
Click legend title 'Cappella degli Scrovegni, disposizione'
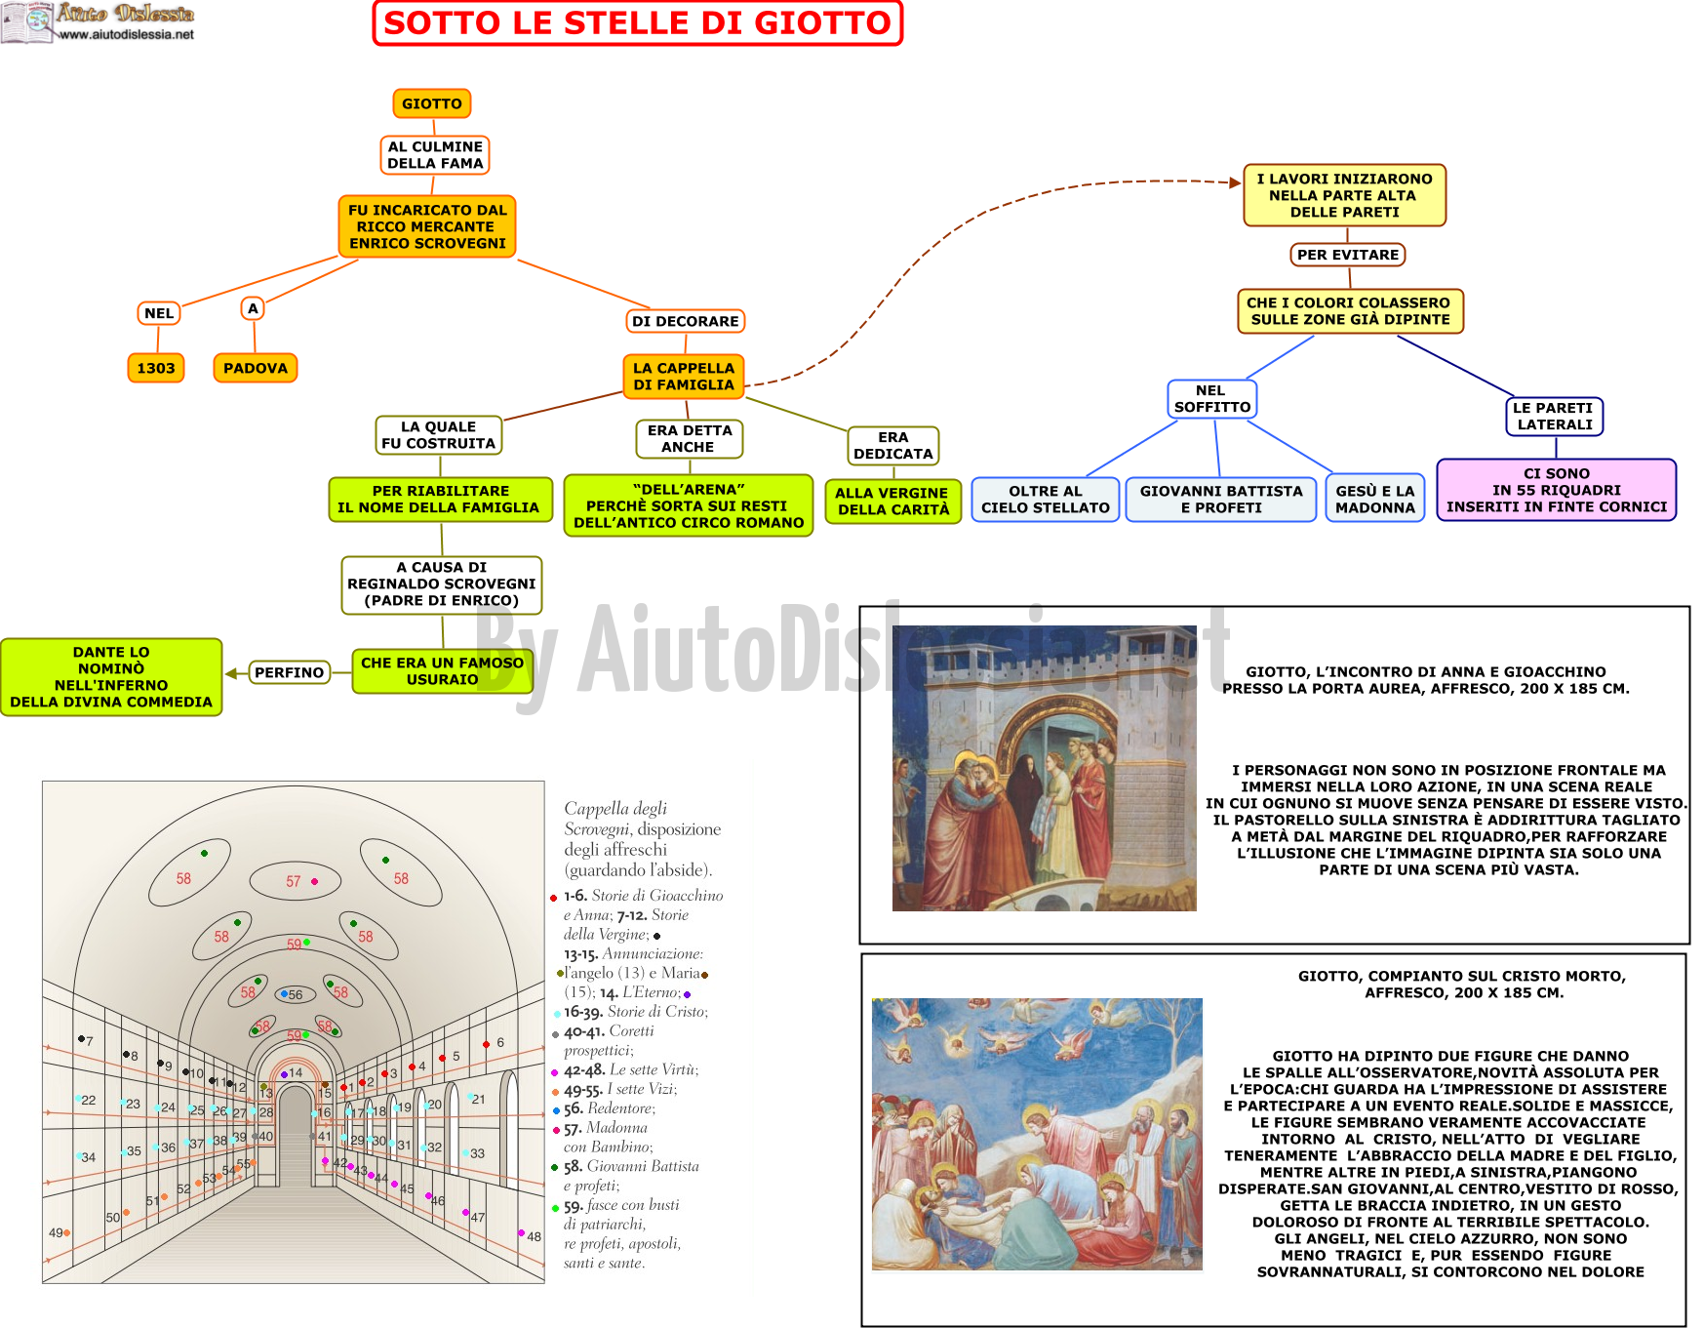642,839
